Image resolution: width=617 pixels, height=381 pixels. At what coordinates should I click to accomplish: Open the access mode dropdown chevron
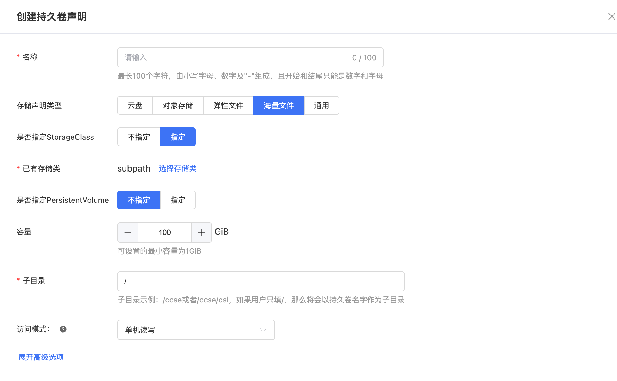263,330
